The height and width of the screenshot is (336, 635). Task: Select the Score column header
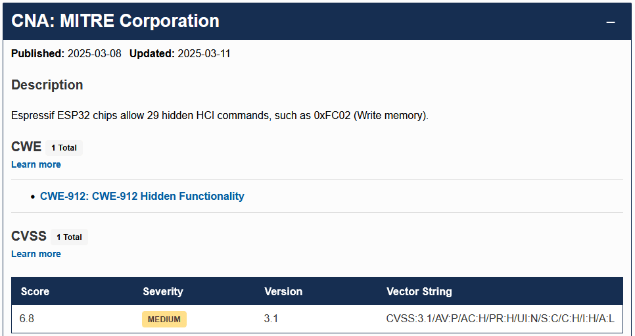(35, 291)
